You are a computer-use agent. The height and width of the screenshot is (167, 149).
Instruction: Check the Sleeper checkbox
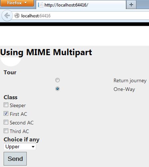click(6, 105)
